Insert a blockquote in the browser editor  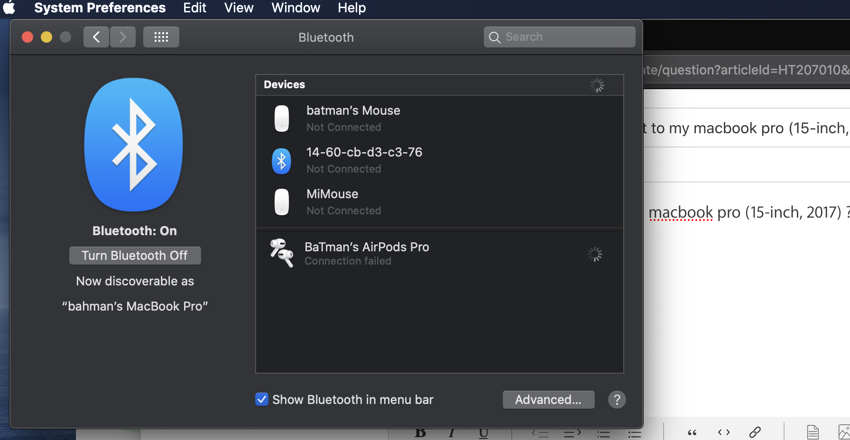[x=692, y=433]
